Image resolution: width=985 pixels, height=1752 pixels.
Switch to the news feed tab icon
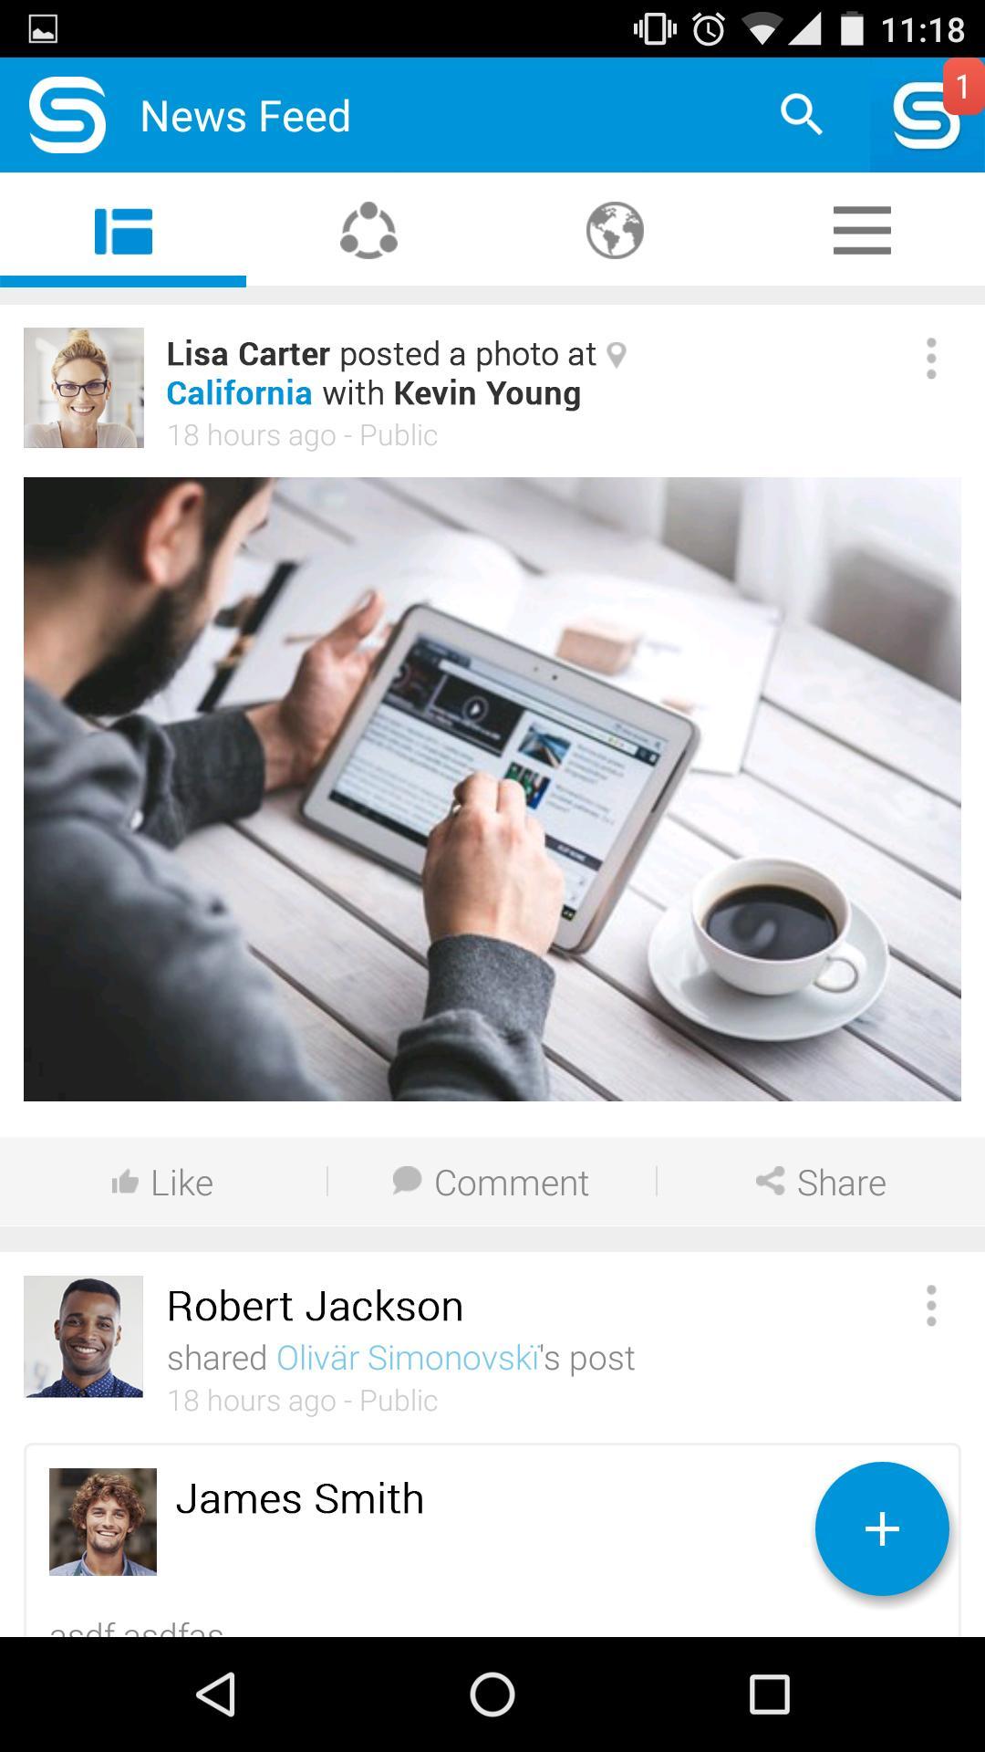pos(123,231)
